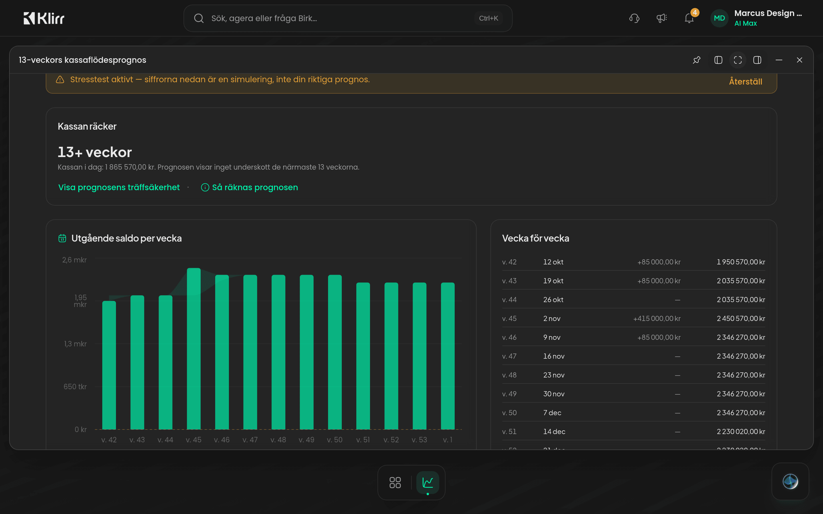This screenshot has height=514, width=823.
Task: Click the MD profile avatar
Action: [x=719, y=18]
